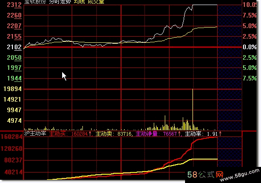Select the 分时走势 chart label
This screenshot has width=261, height=183.
click(x=60, y=2)
